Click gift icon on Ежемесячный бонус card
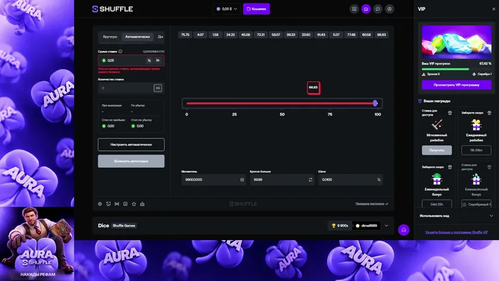The width and height of the screenshot is (499, 281). [489, 167]
